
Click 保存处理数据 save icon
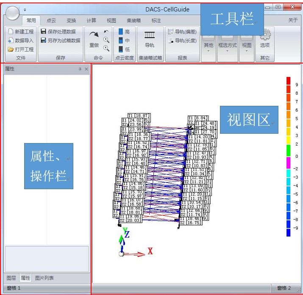44,31
